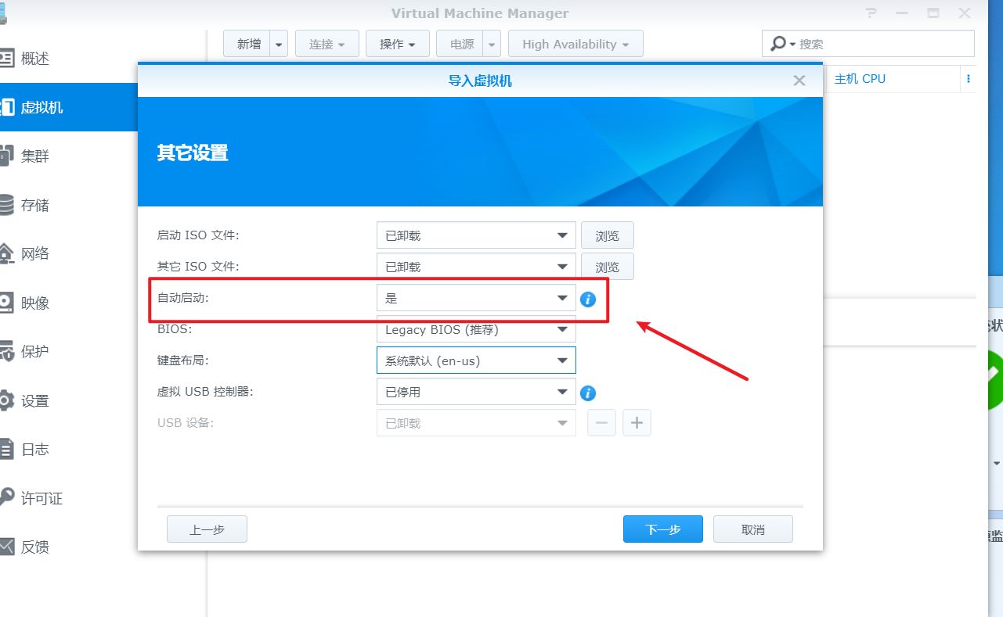Expand the arrow next to 新增
Image resolution: width=1003 pixels, height=617 pixels.
pyautogui.click(x=280, y=44)
